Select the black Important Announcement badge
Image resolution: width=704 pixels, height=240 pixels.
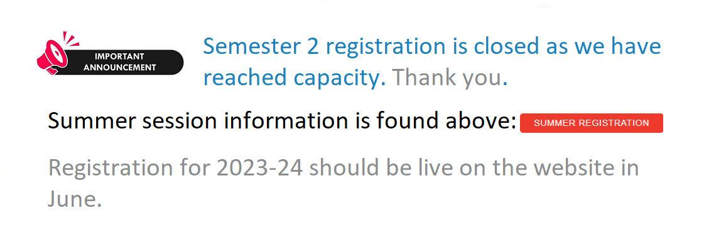pos(119,62)
